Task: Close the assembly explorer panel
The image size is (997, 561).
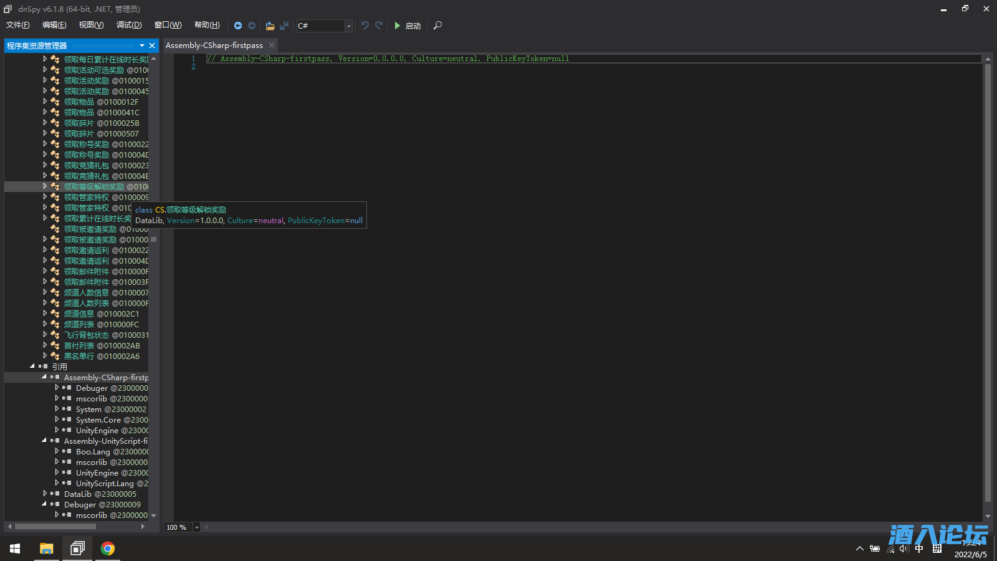Action: 152,46
